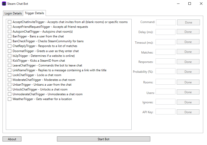The image size is (207, 145).
Task: Check the KickTrigger box
Action: pos(10,61)
